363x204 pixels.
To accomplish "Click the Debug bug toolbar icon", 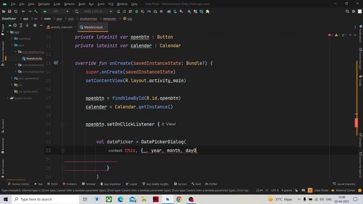I will tap(137, 11).
